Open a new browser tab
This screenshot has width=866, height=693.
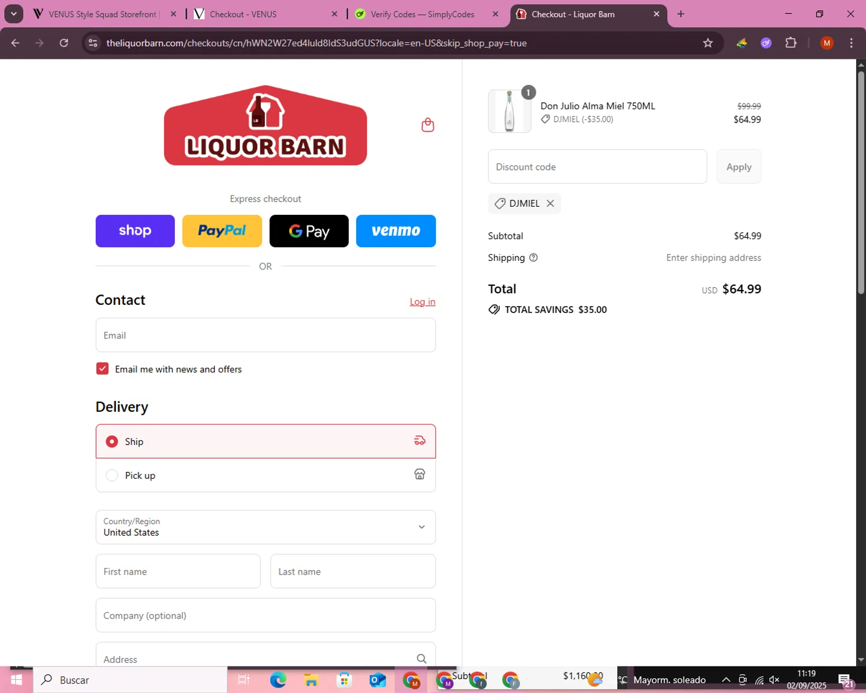click(x=681, y=14)
